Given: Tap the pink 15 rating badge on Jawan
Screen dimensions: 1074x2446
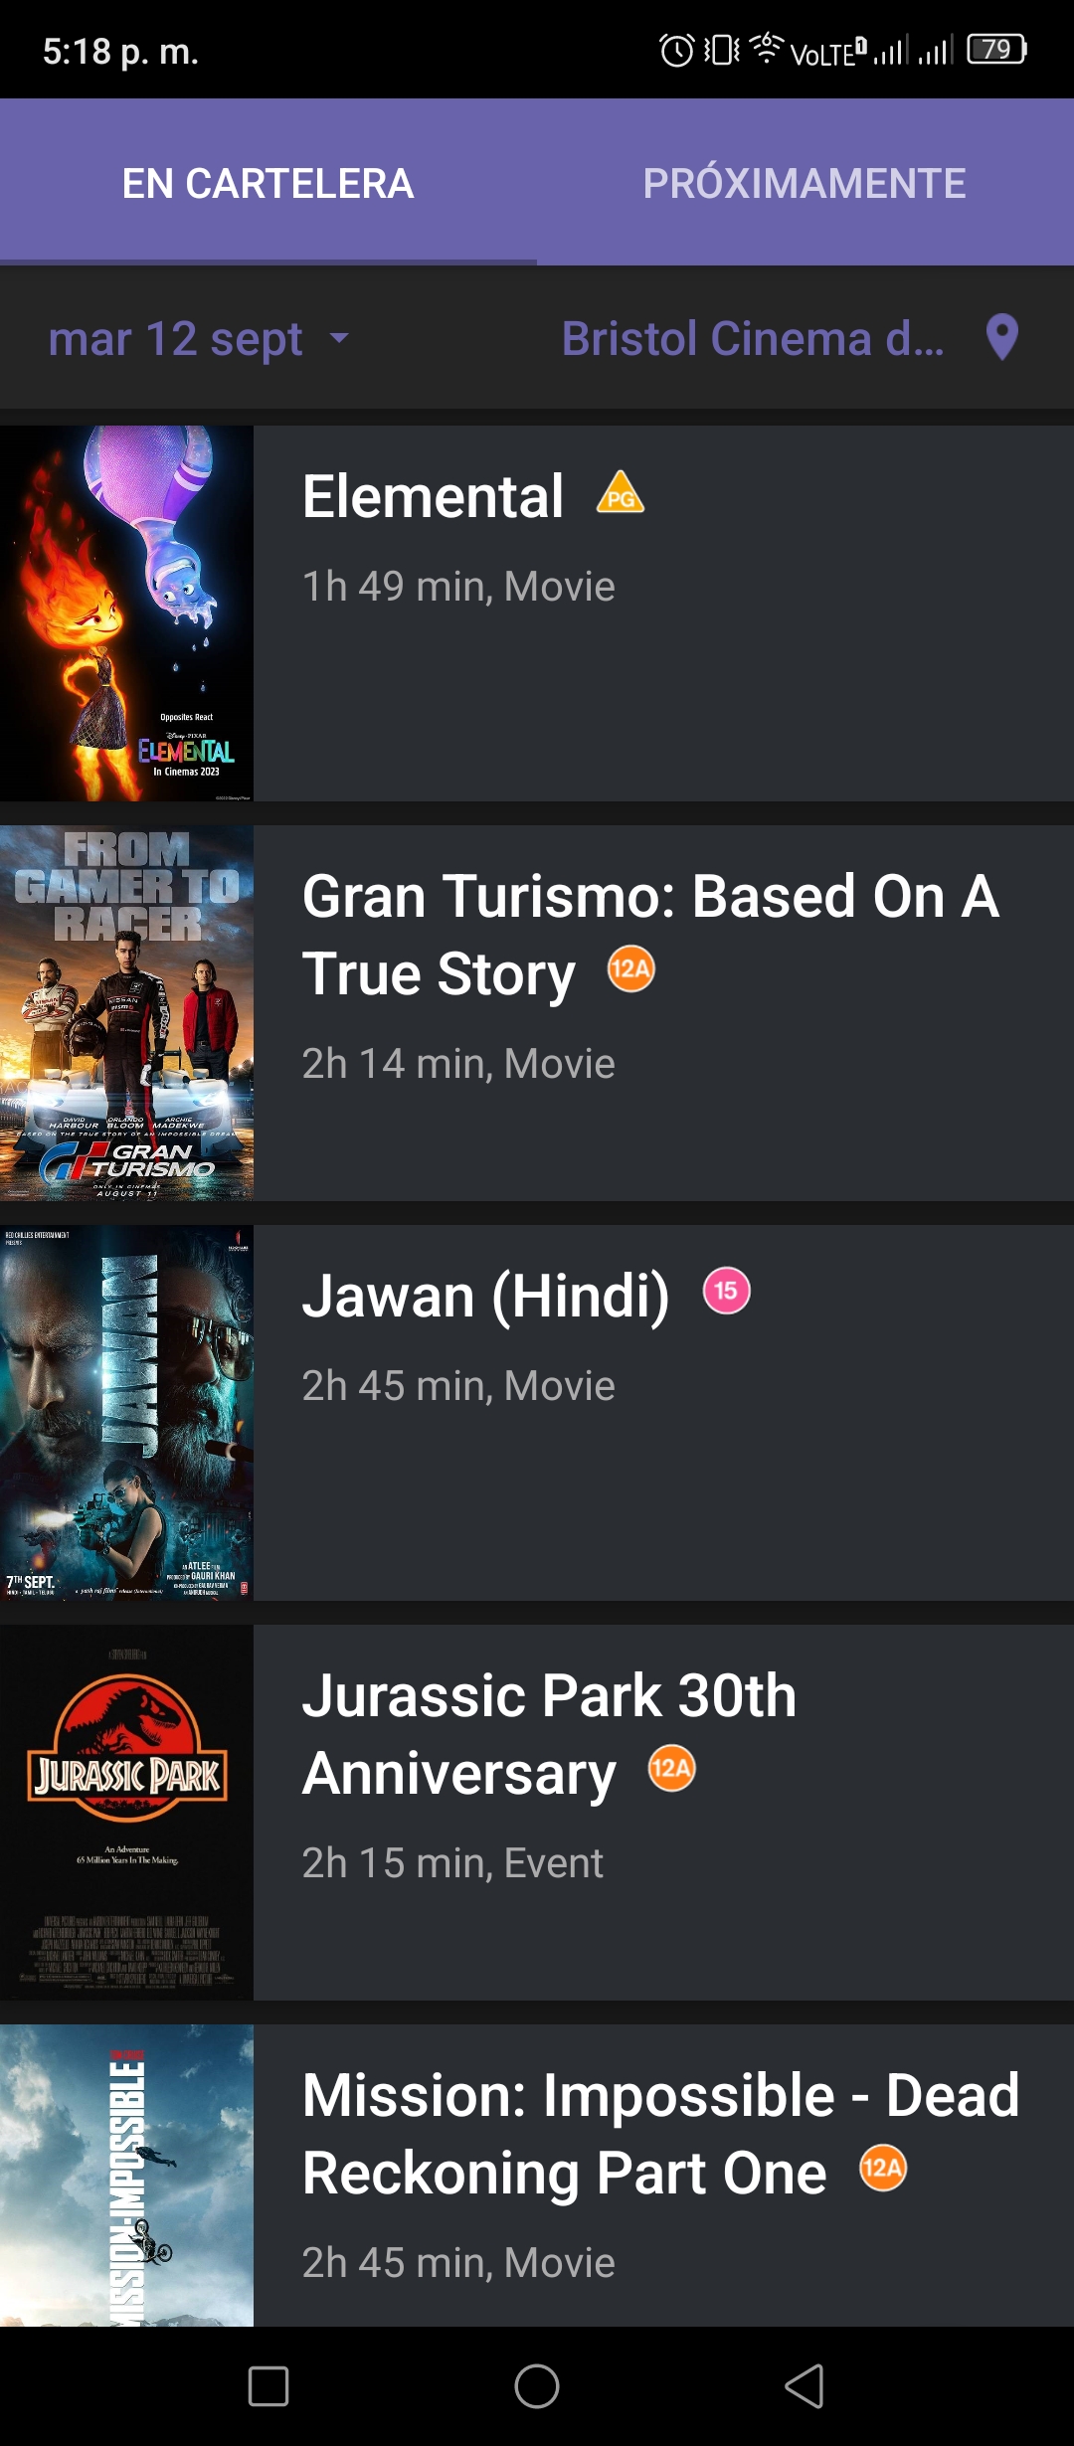Looking at the screenshot, I should tap(727, 1291).
